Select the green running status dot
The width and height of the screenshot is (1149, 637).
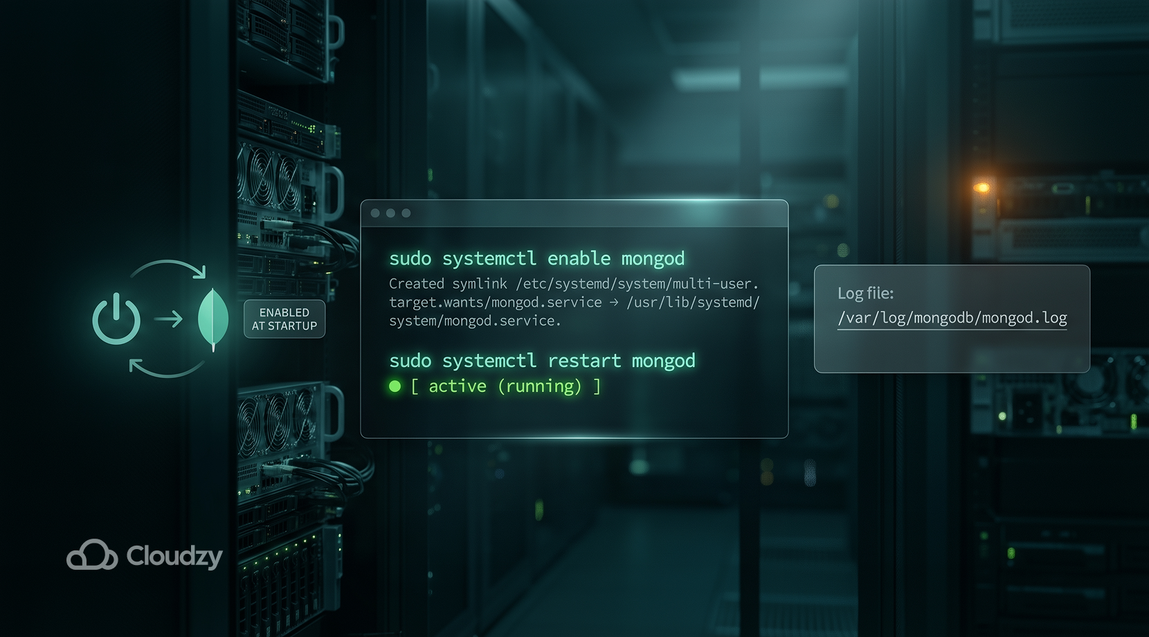tap(395, 386)
